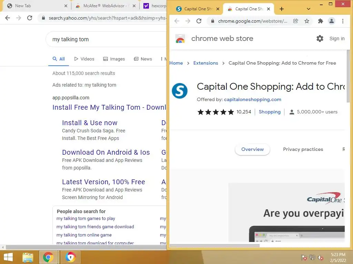Viewport: 353px width, 264px height.
Task: Go back in the Yahoo search window
Action: pyautogui.click(x=8, y=18)
